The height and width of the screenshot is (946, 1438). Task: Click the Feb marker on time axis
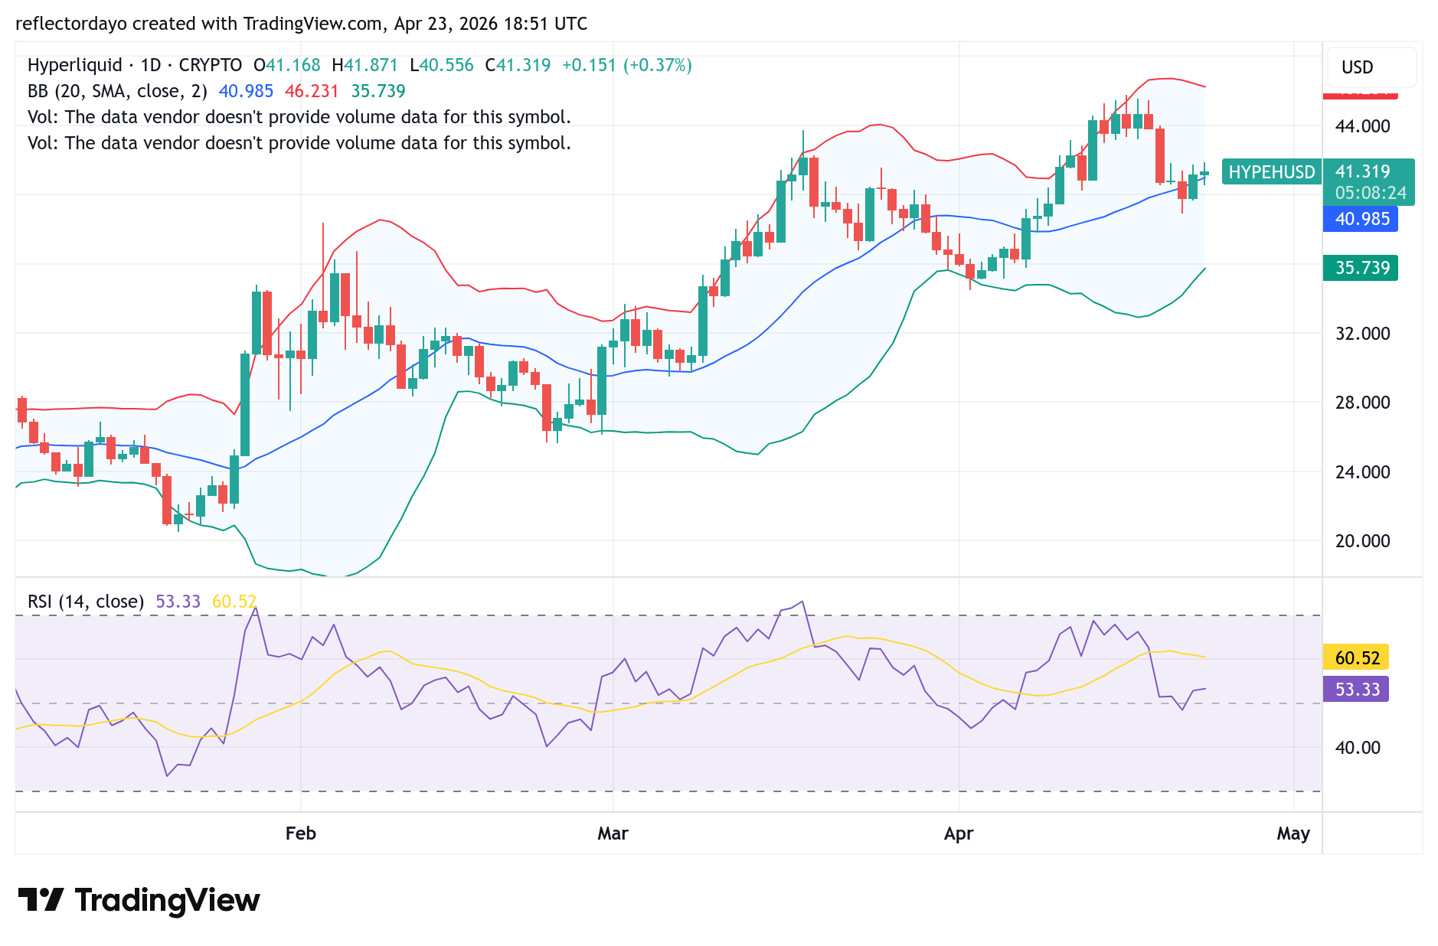click(300, 833)
